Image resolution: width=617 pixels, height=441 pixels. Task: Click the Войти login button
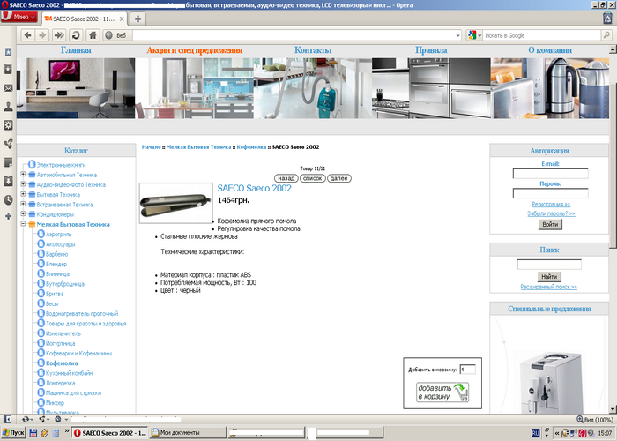(x=550, y=224)
